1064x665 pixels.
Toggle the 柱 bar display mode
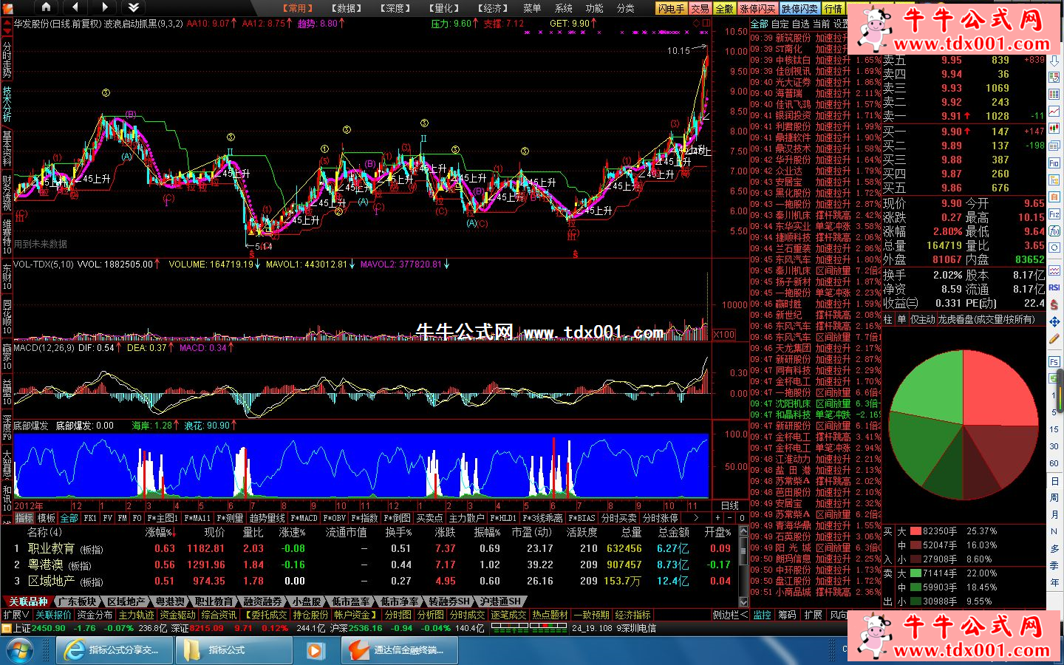[x=888, y=319]
